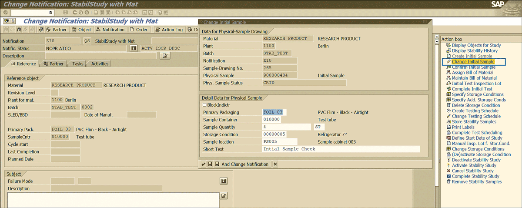Click Complete Stability Study
Image resolution: width=522 pixels, height=208 pixels.
(475, 176)
